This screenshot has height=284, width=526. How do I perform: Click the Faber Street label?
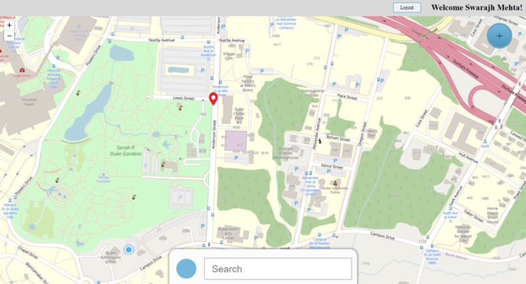[473, 215]
